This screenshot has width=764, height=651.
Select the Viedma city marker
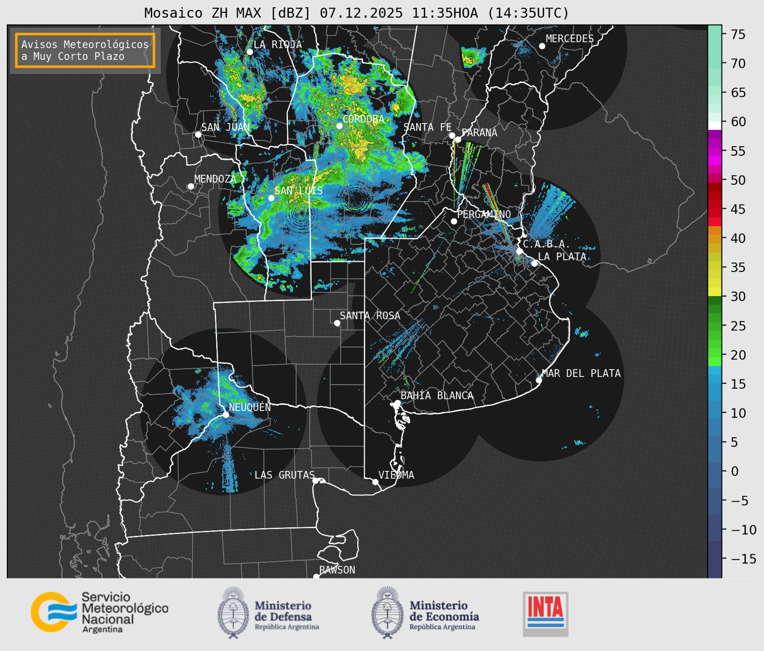pos(375,482)
